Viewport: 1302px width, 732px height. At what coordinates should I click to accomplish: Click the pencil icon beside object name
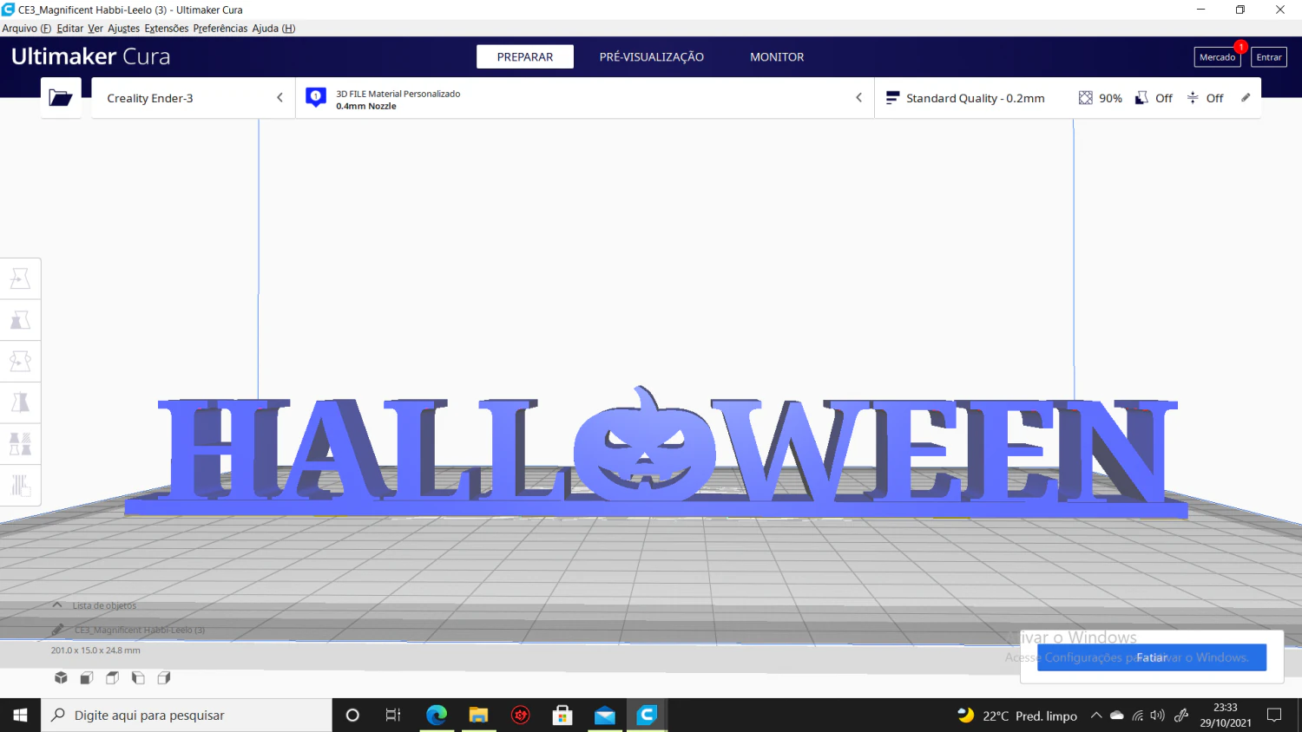click(x=58, y=630)
